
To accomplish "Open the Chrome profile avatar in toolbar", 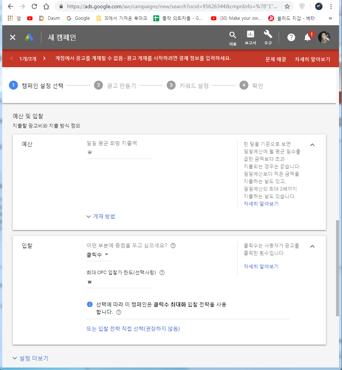I will [x=319, y=6].
